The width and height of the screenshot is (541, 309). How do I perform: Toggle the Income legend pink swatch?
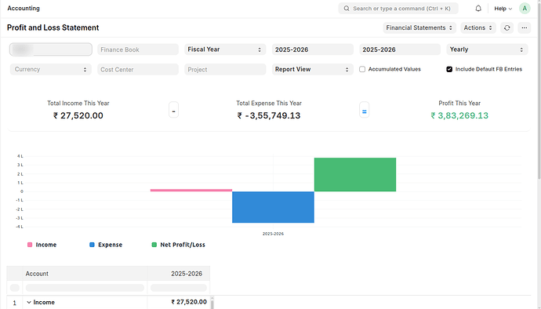point(30,245)
